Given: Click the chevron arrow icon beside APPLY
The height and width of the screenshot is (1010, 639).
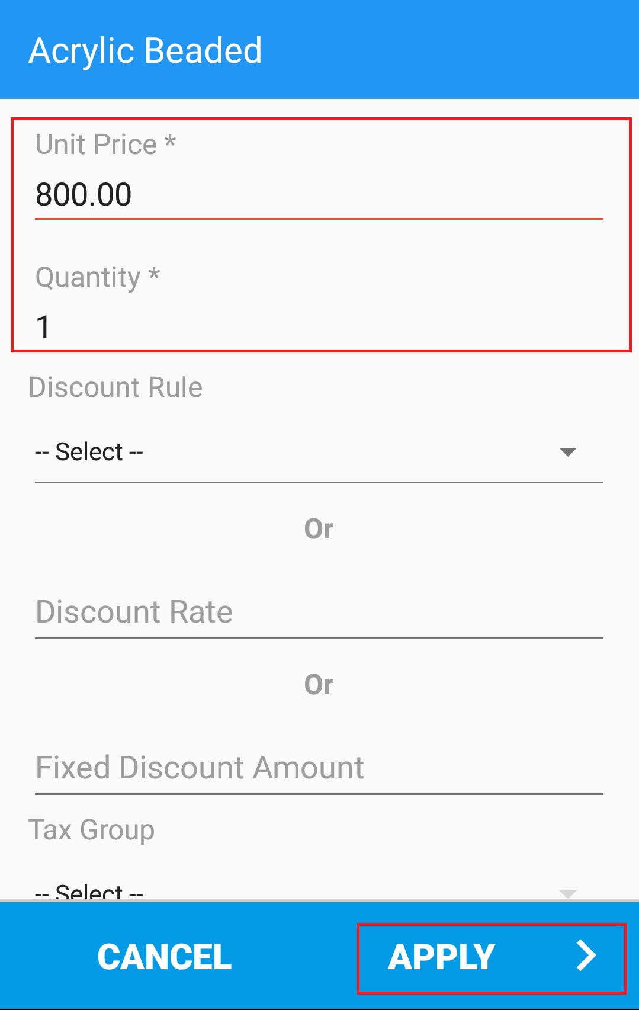Looking at the screenshot, I should [586, 956].
